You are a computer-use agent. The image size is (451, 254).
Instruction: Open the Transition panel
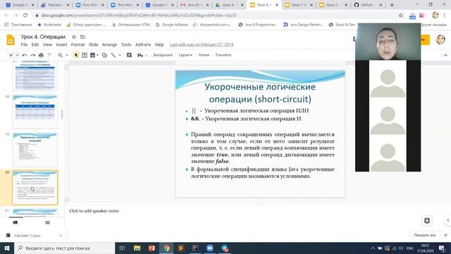pyautogui.click(x=223, y=55)
